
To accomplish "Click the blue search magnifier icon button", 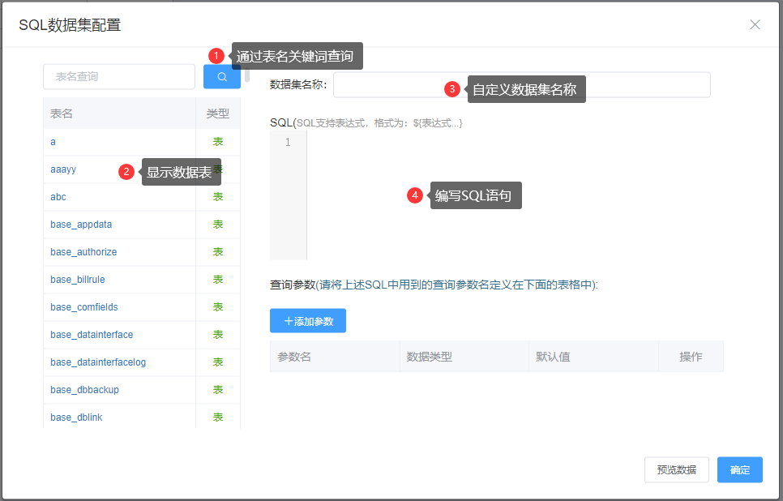I will (x=222, y=76).
